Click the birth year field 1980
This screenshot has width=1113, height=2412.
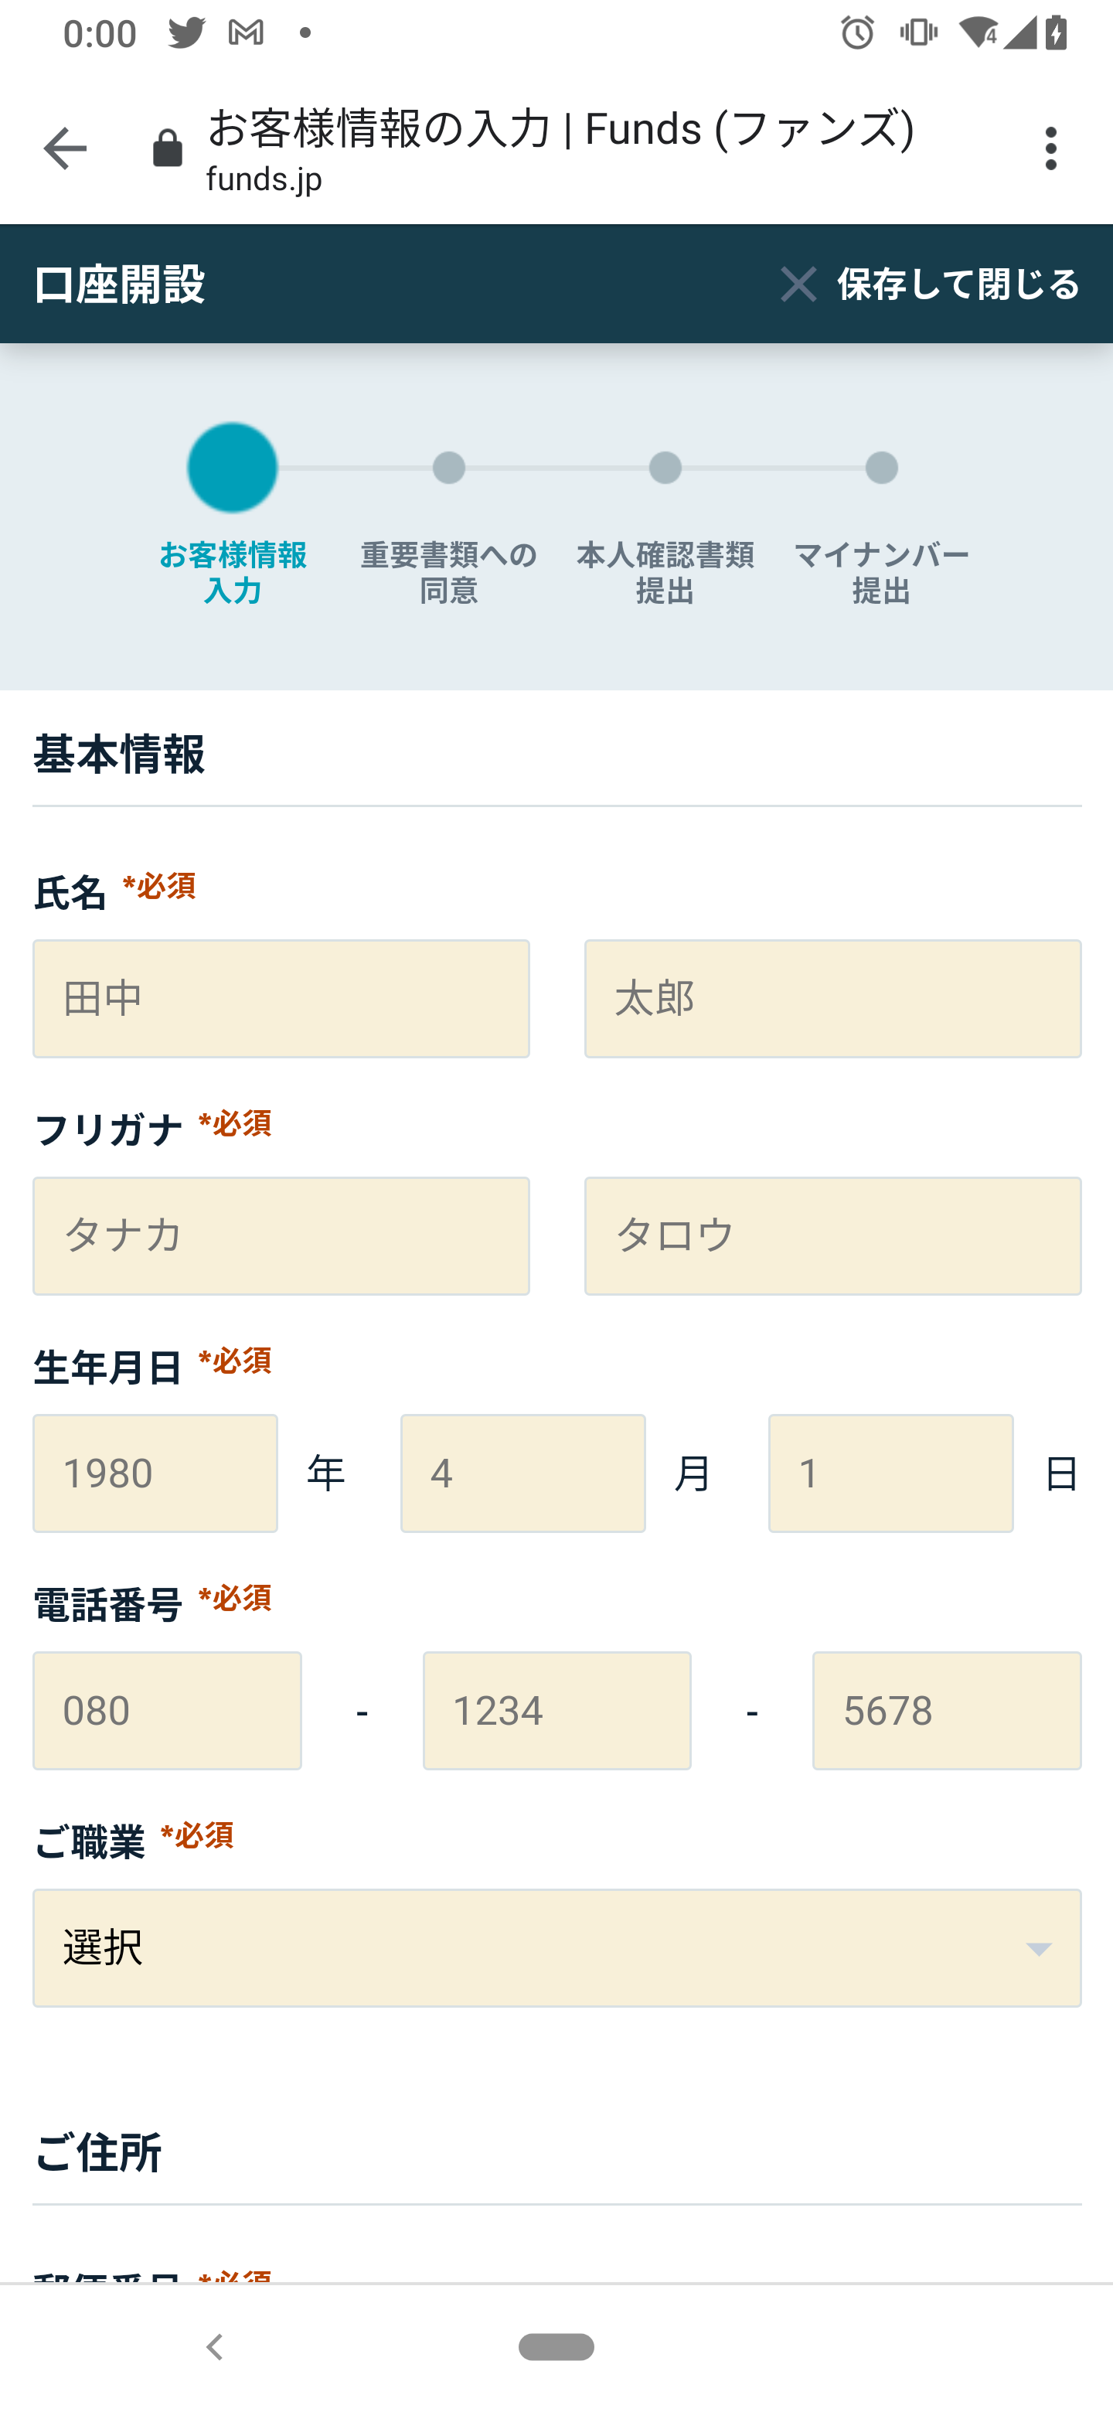[155, 1473]
